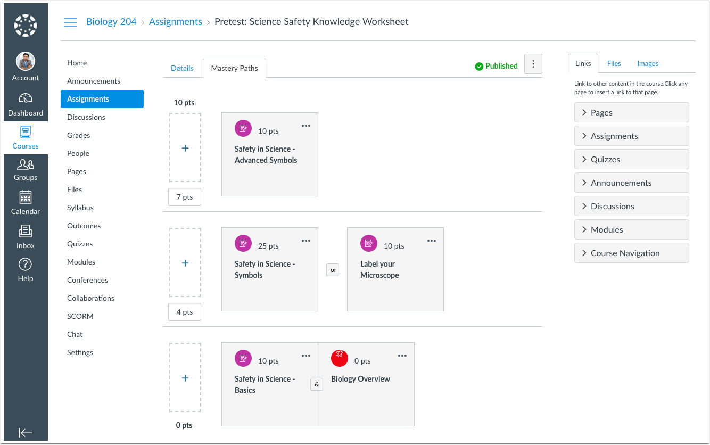Screen dimensions: 710x445
Task: Expand the Pages links section
Action: pyautogui.click(x=631, y=112)
